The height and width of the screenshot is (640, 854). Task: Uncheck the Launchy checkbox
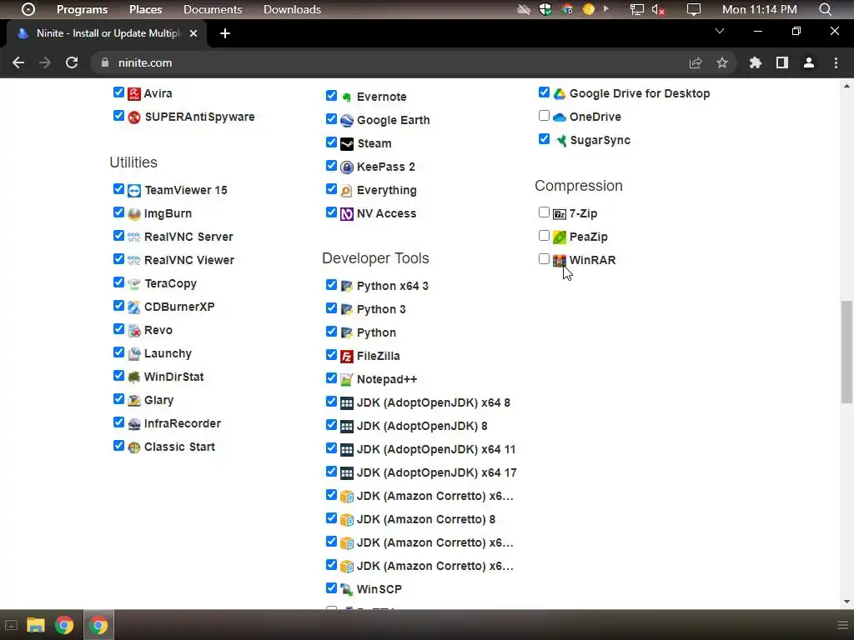(x=118, y=352)
